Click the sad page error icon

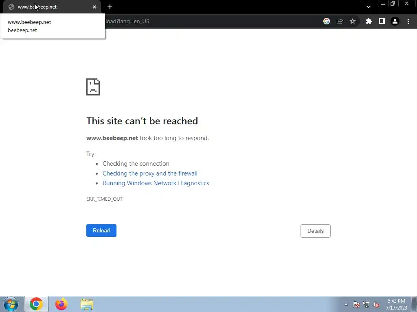93,87
